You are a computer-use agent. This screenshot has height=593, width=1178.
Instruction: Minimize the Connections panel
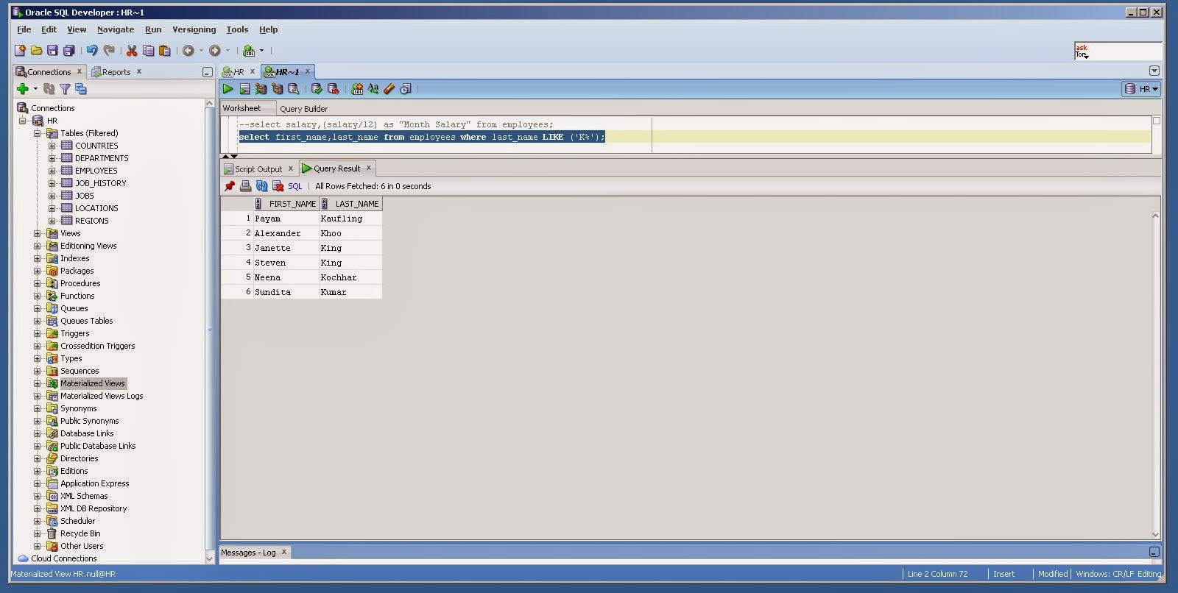coord(208,72)
